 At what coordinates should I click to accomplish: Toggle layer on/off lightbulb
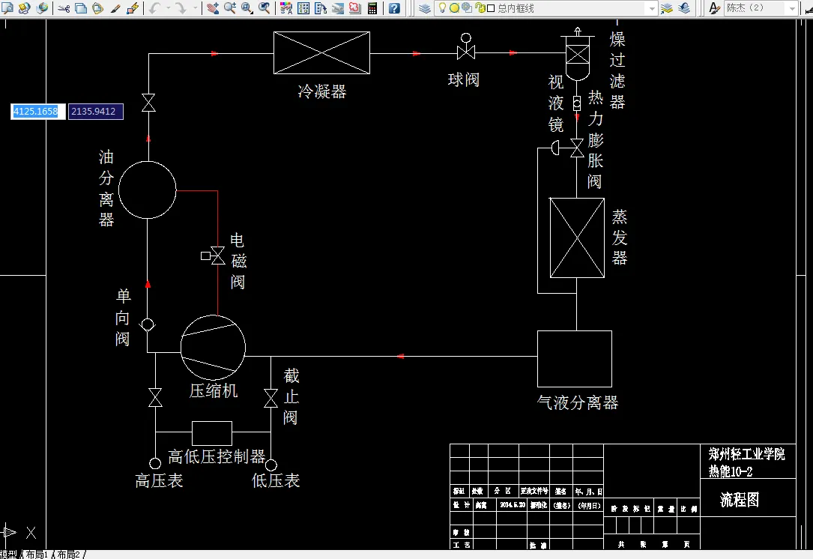click(x=442, y=7)
